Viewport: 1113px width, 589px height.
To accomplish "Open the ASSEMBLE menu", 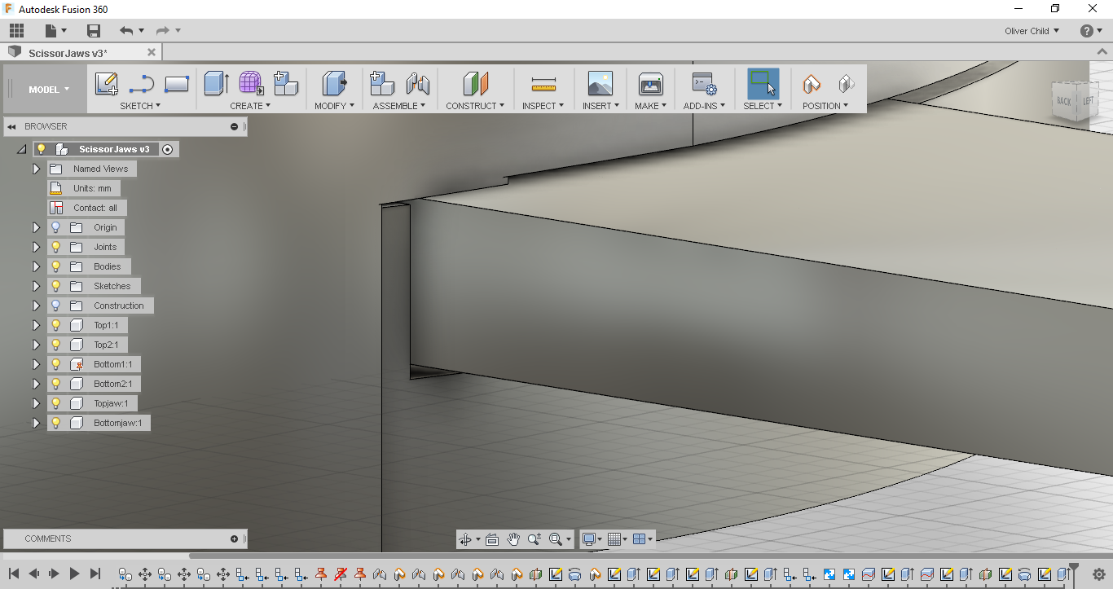I will [x=399, y=106].
